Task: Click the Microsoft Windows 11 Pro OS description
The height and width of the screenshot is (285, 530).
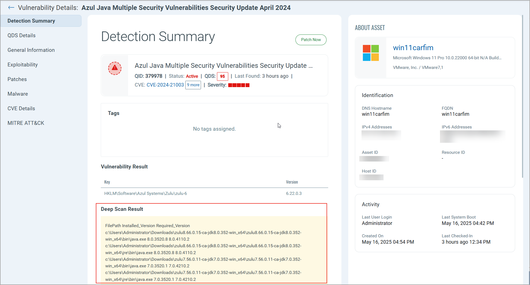Action: [x=447, y=58]
